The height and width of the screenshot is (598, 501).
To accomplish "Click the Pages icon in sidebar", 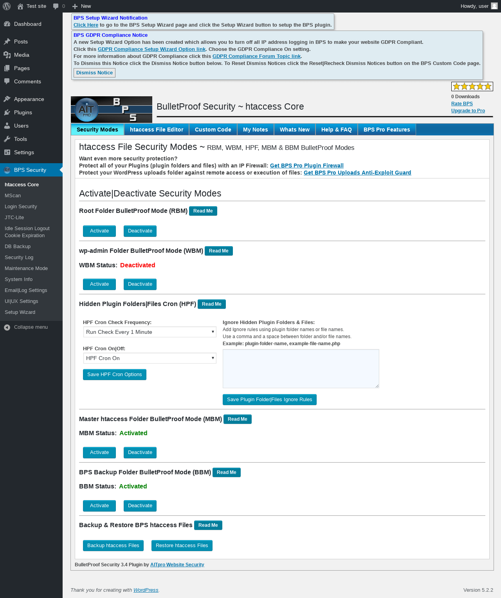I will [x=7, y=68].
